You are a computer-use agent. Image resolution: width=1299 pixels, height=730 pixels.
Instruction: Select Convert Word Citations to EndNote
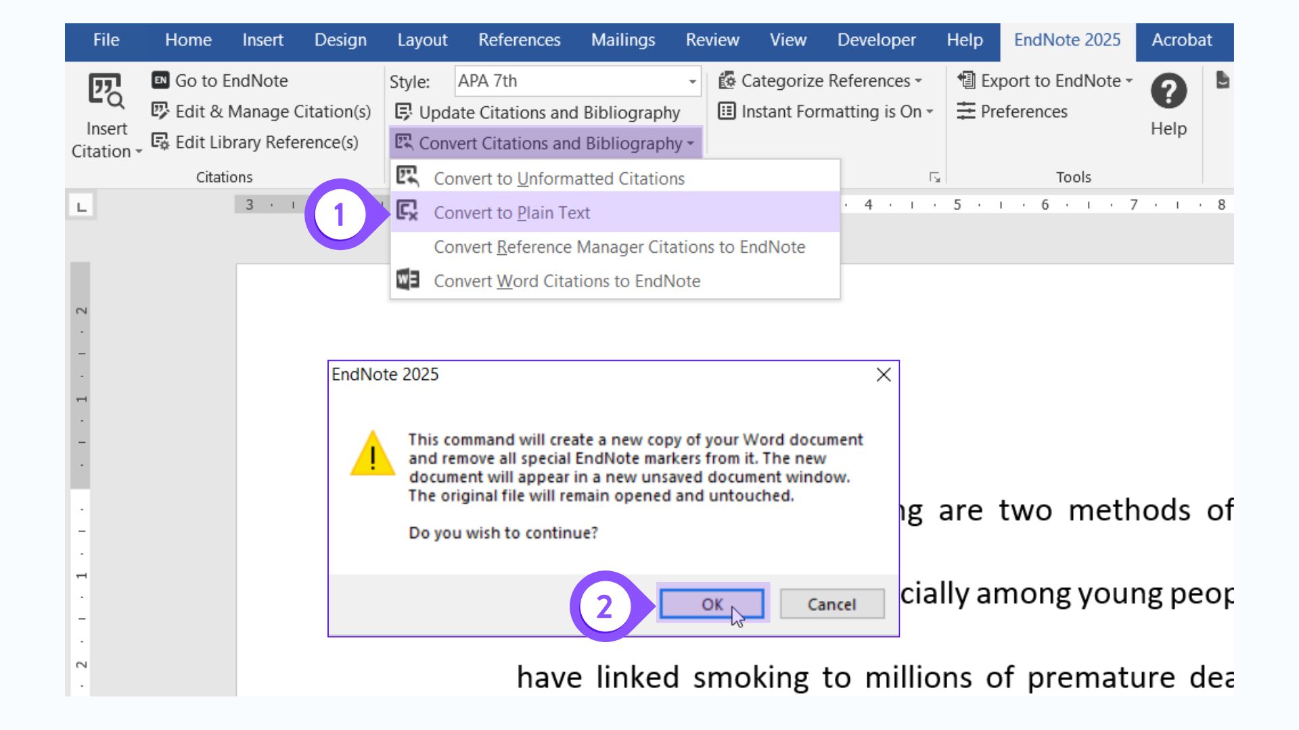567,281
